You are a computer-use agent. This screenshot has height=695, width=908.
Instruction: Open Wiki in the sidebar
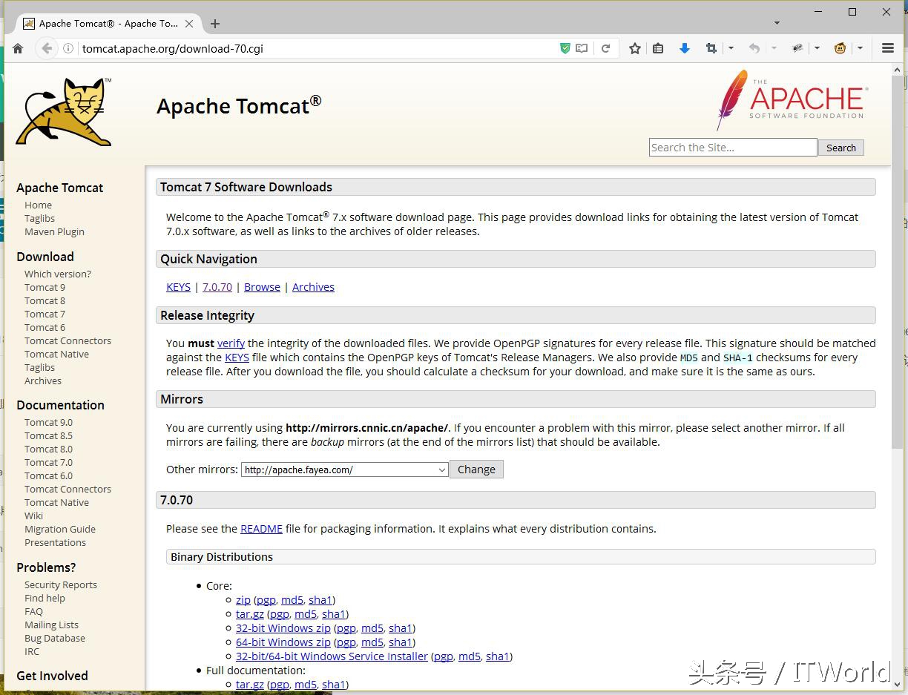[33, 516]
